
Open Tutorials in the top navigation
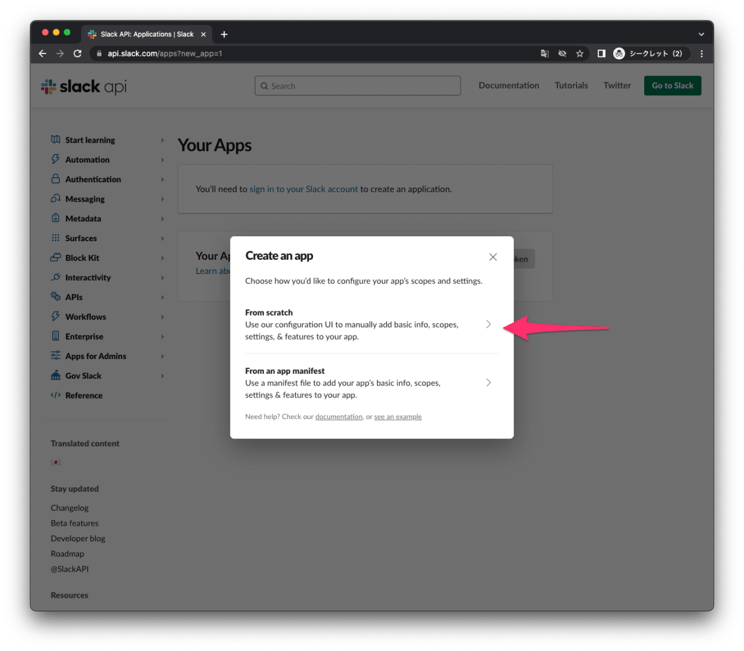[x=571, y=86]
